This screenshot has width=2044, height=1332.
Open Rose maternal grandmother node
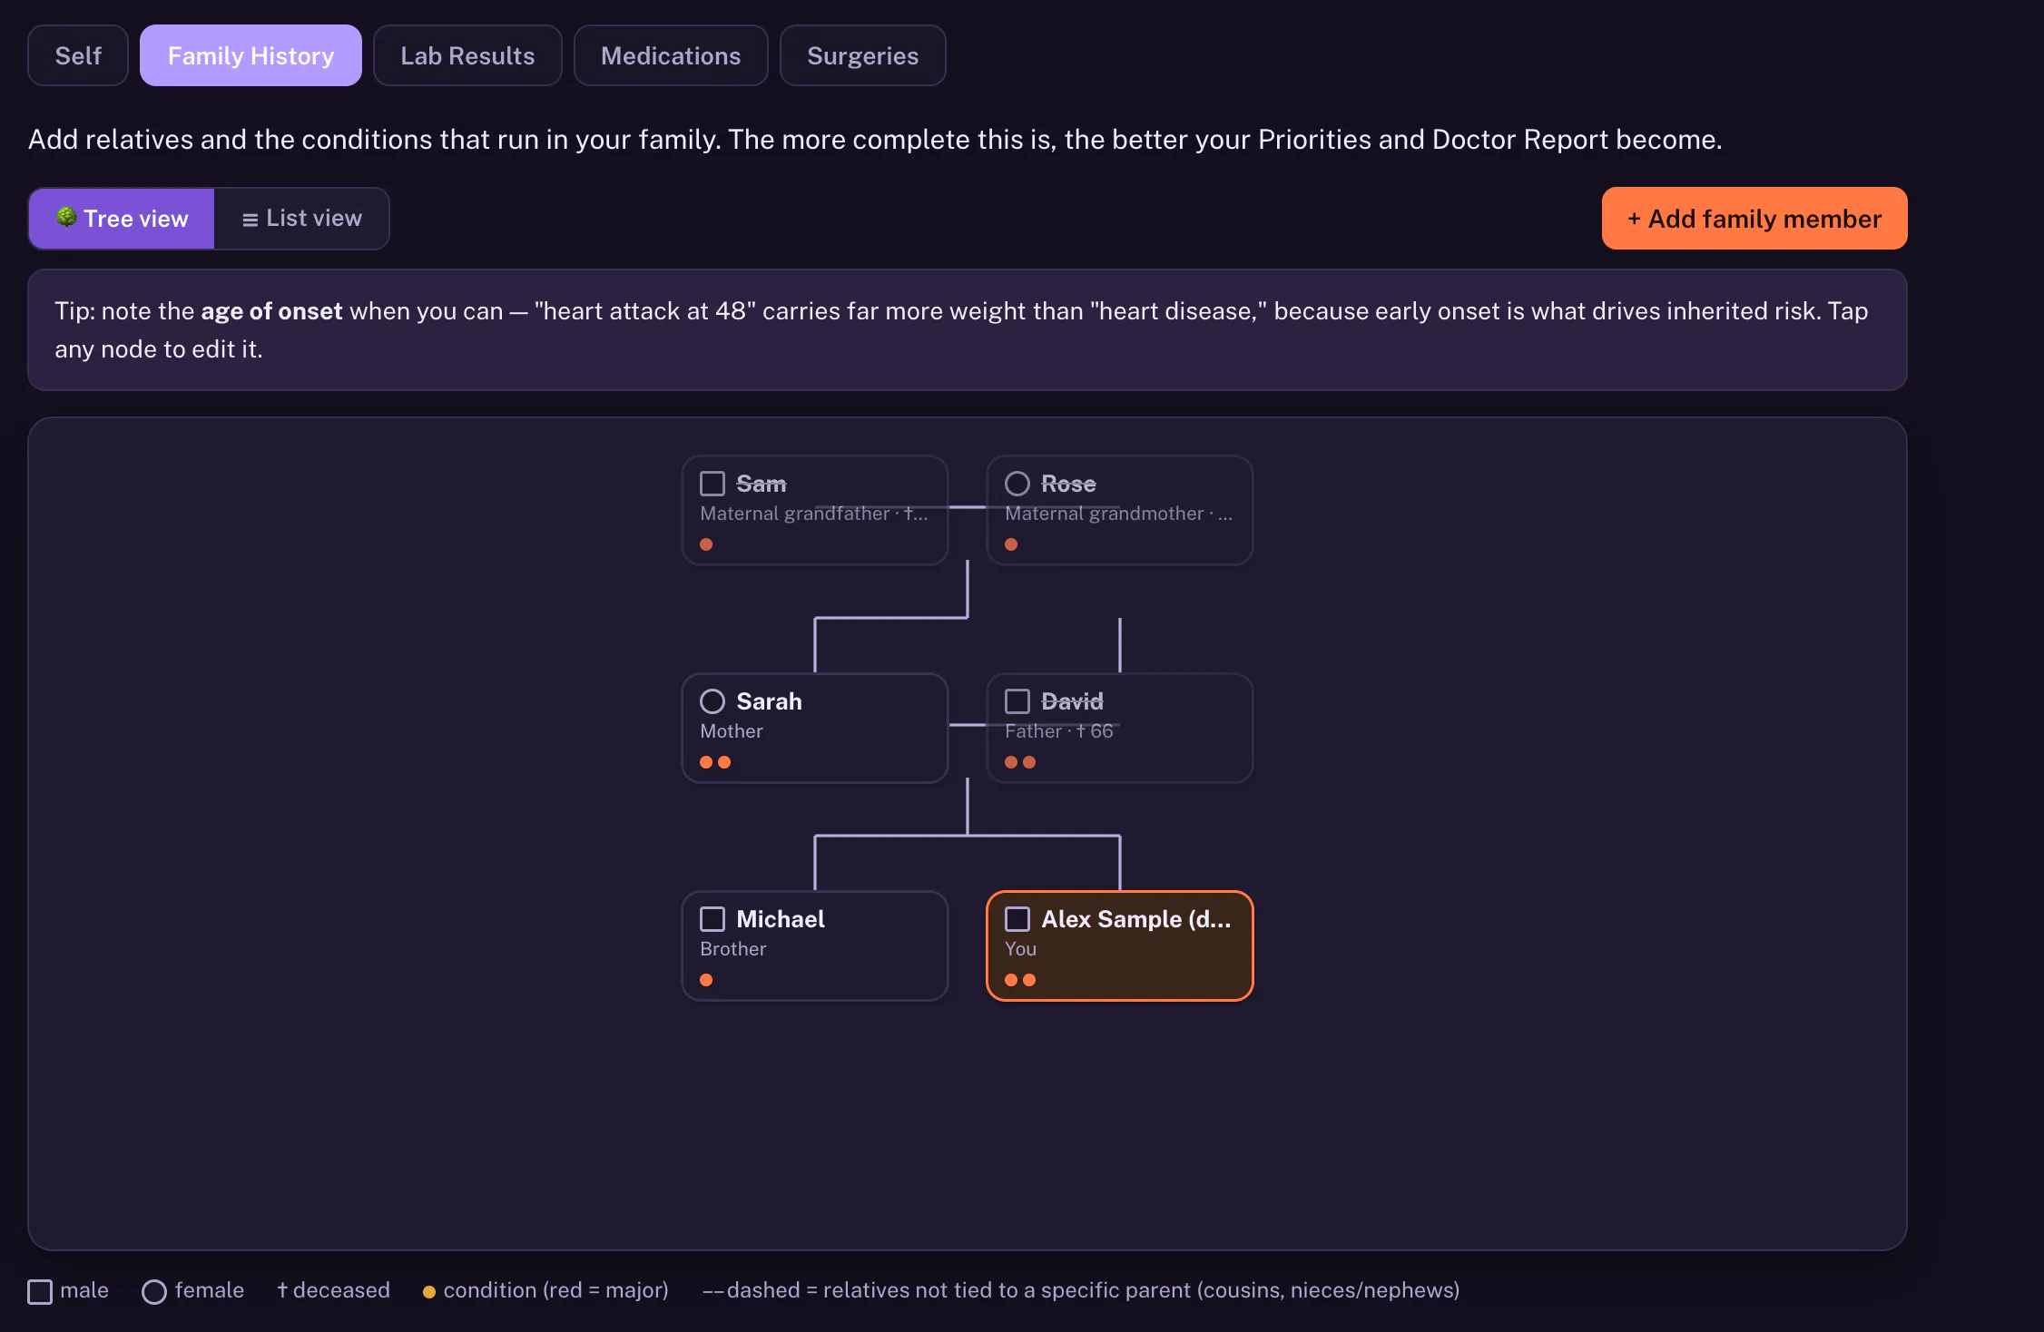[1120, 510]
